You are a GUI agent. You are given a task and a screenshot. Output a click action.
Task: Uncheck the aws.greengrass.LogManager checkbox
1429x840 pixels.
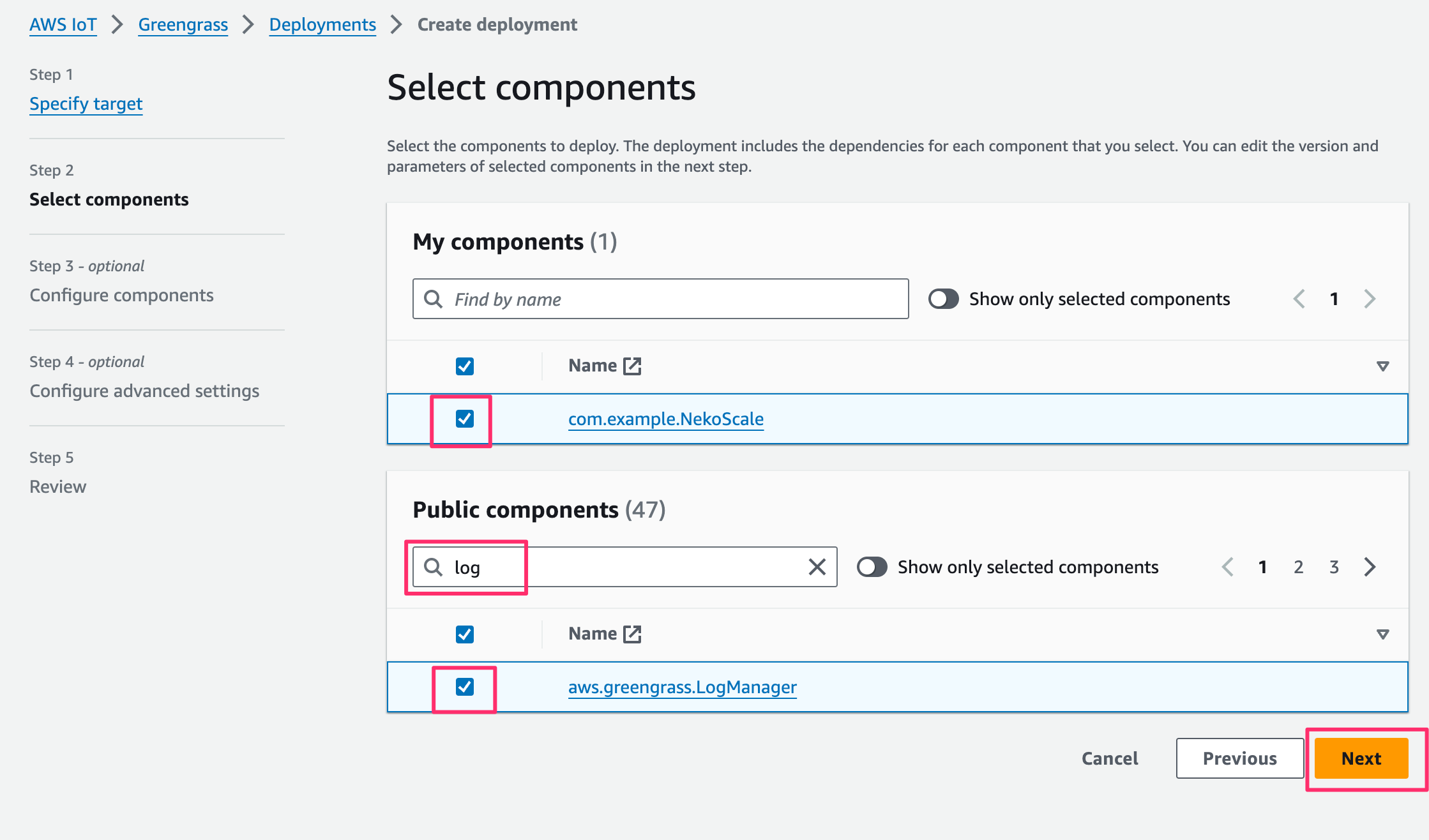[465, 687]
